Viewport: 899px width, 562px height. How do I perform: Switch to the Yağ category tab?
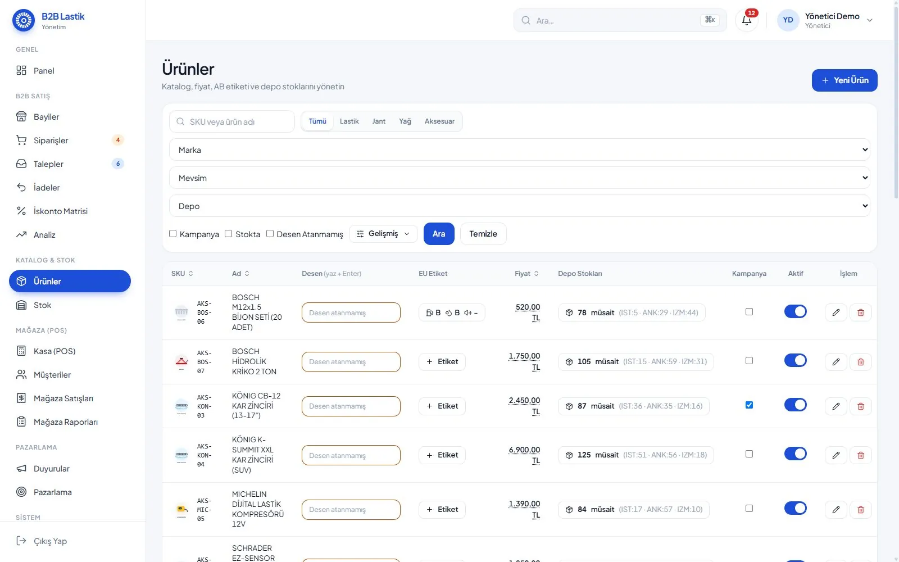click(x=405, y=121)
